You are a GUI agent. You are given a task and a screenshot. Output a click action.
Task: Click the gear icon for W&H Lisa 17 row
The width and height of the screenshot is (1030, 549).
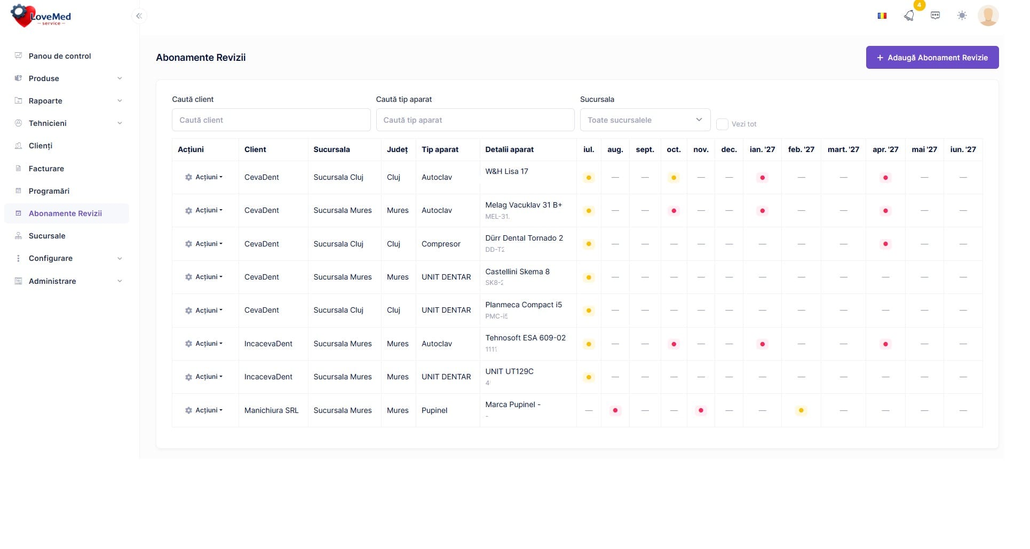pos(188,177)
